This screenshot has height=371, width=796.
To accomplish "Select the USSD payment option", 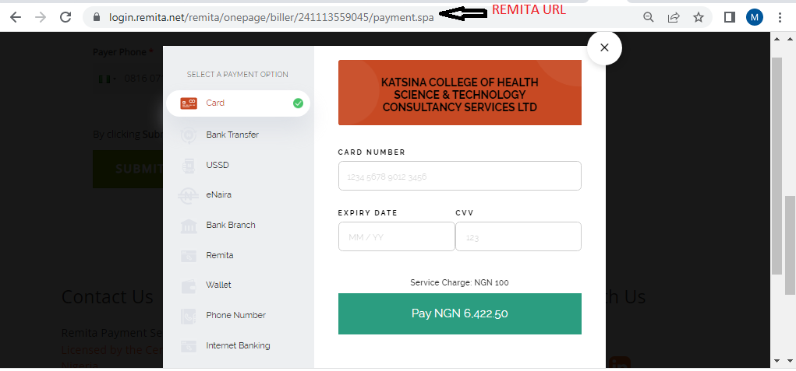I will (218, 165).
